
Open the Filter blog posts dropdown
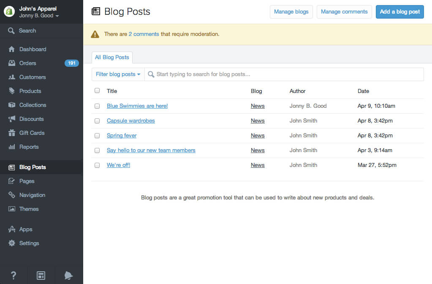[118, 74]
